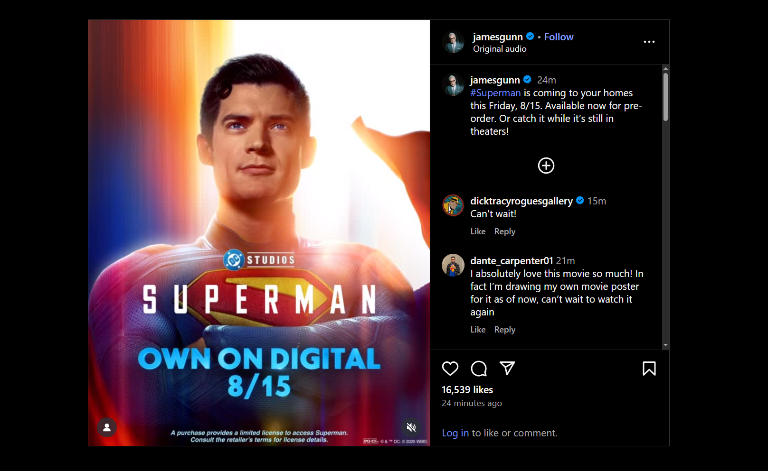Screen dimensions: 768x471
Task: Unmute the video sound
Action: click(411, 427)
